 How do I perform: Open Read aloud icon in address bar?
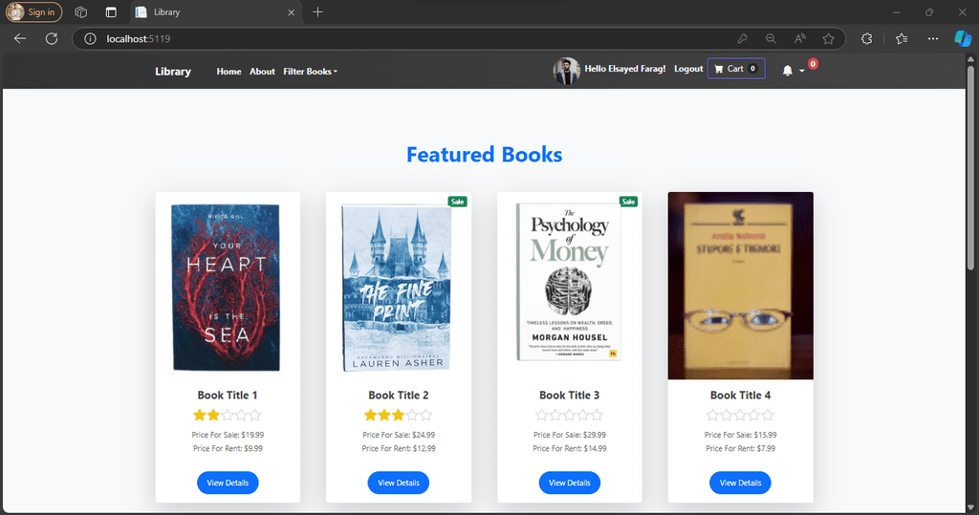(x=800, y=39)
